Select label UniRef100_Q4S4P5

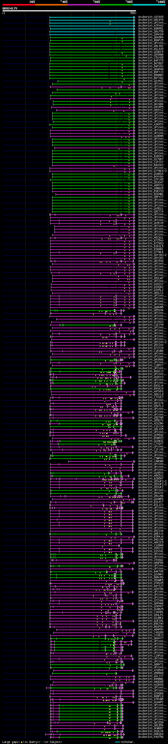(151, 107)
